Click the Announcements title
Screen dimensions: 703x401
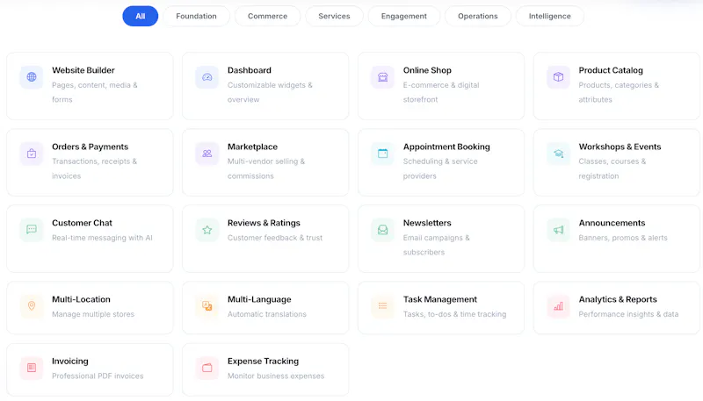click(612, 223)
